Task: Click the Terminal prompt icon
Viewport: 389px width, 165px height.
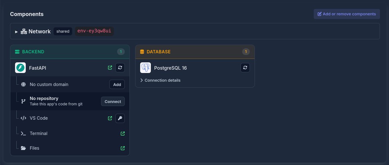Action: tap(23, 134)
